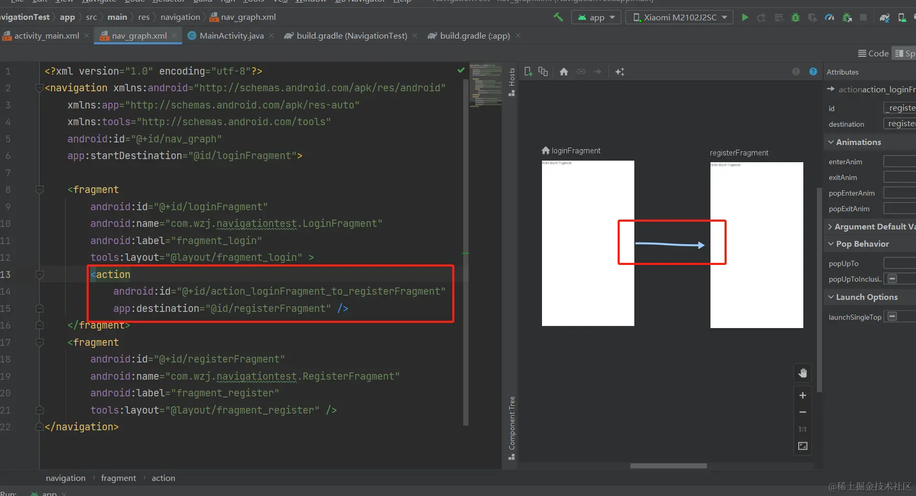Switch to Code view mode
Image resolution: width=916 pixels, height=496 pixels.
point(873,53)
